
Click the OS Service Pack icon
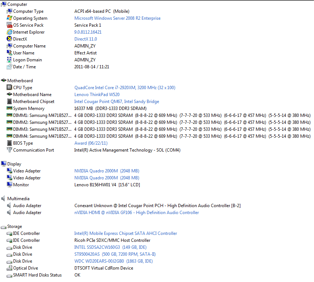pyautogui.click(x=9, y=25)
